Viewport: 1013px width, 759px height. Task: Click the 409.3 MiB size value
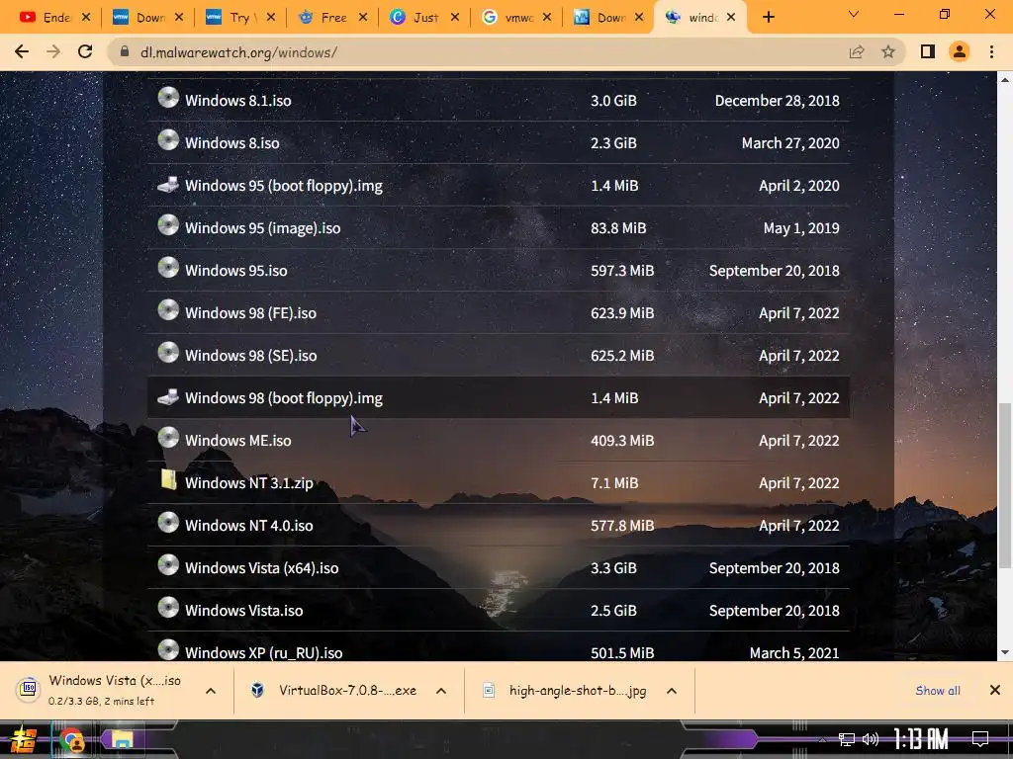[622, 441]
